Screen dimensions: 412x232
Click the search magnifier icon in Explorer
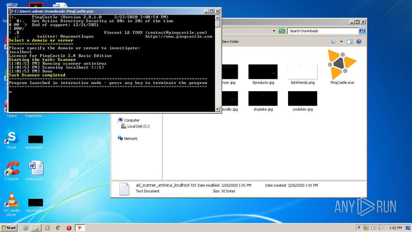pos(362,31)
